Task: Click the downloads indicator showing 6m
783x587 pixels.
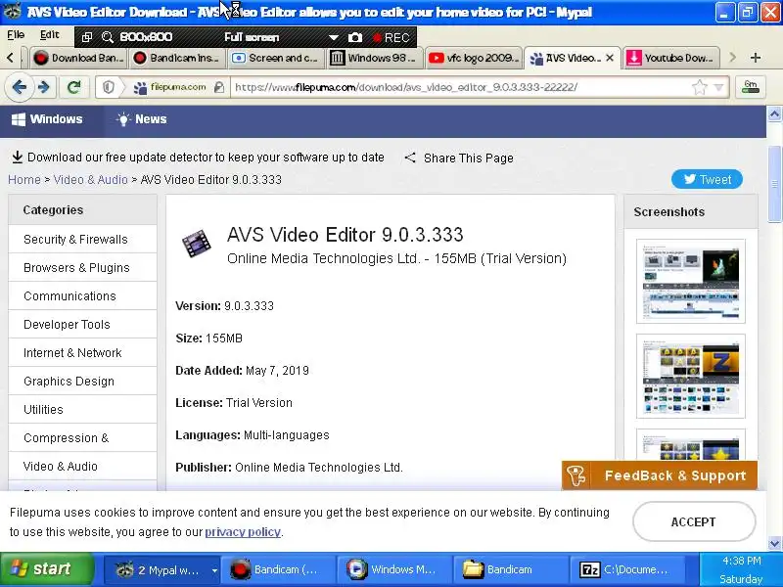Action: (x=751, y=87)
